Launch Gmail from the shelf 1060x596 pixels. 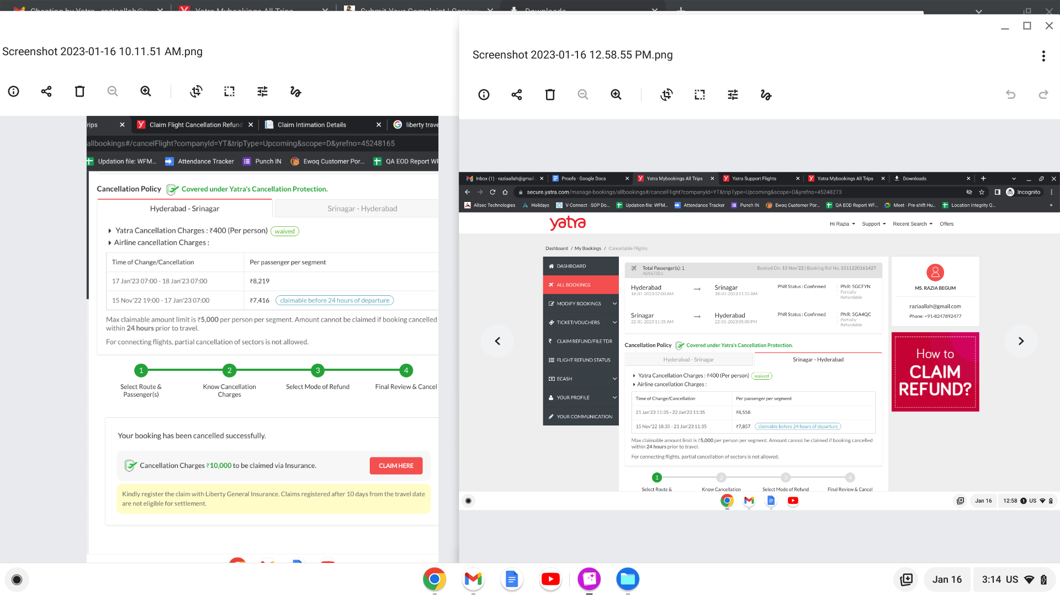click(x=473, y=579)
